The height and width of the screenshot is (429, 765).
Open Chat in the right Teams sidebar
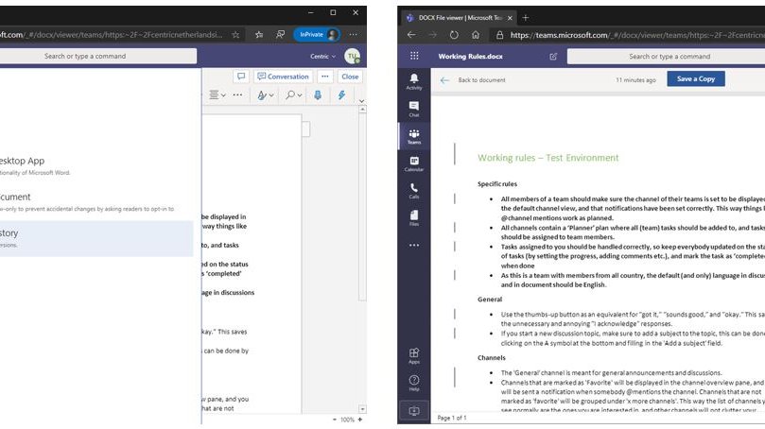[414, 109]
